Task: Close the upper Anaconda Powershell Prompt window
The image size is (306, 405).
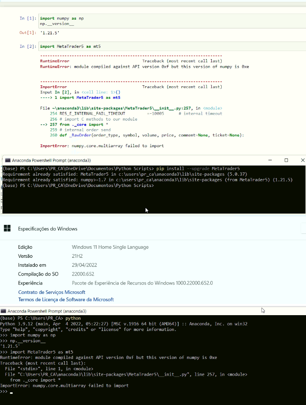Action: tap(303, 160)
